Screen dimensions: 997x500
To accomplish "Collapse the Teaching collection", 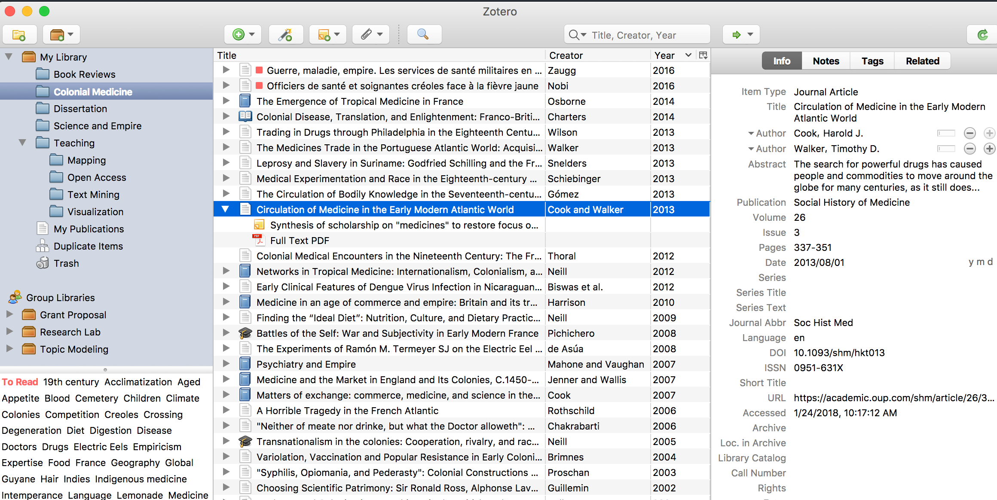I will tap(22, 143).
